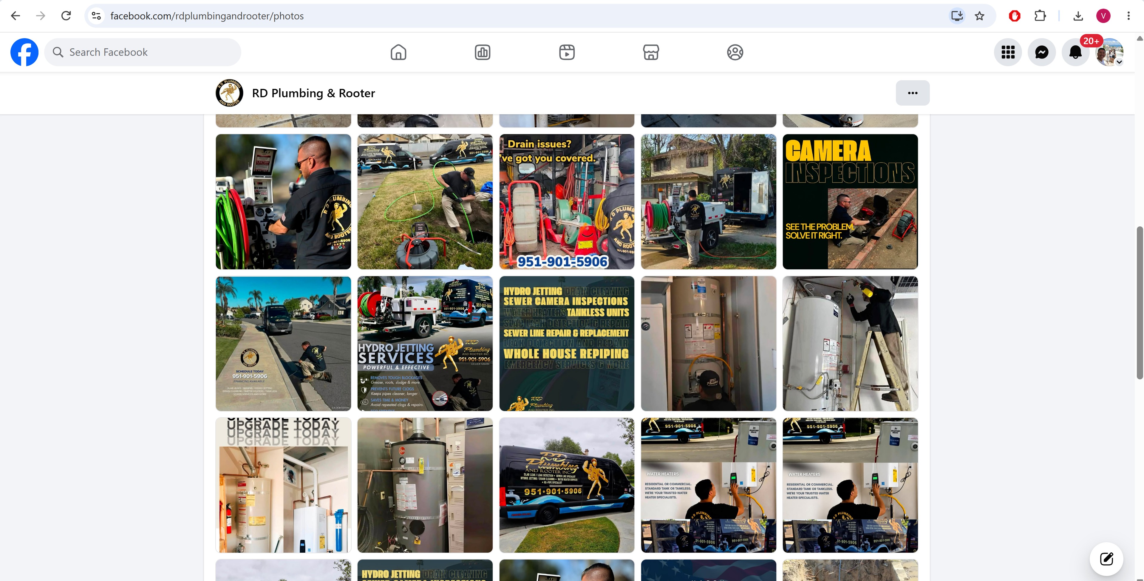Open the Reels video icon
This screenshot has width=1144, height=581.
(x=567, y=52)
